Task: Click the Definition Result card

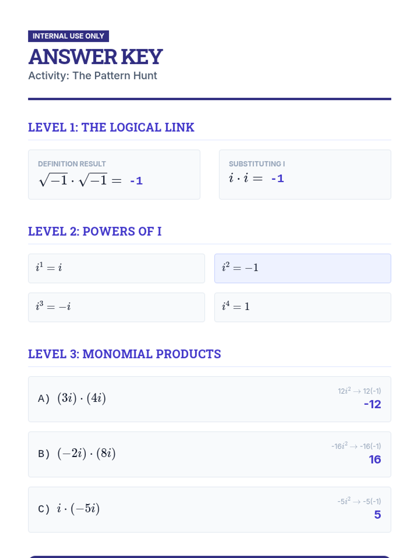Action: 114,174
